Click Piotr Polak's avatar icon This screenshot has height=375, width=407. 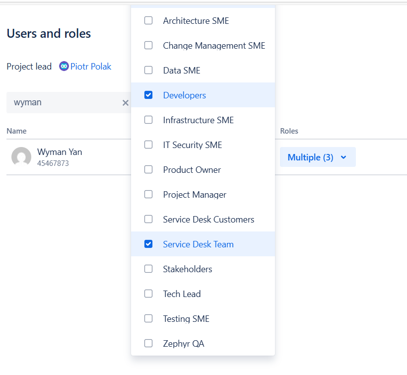[x=64, y=66]
